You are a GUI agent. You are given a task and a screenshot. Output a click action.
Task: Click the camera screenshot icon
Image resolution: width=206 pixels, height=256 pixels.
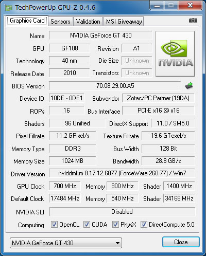(193, 21)
